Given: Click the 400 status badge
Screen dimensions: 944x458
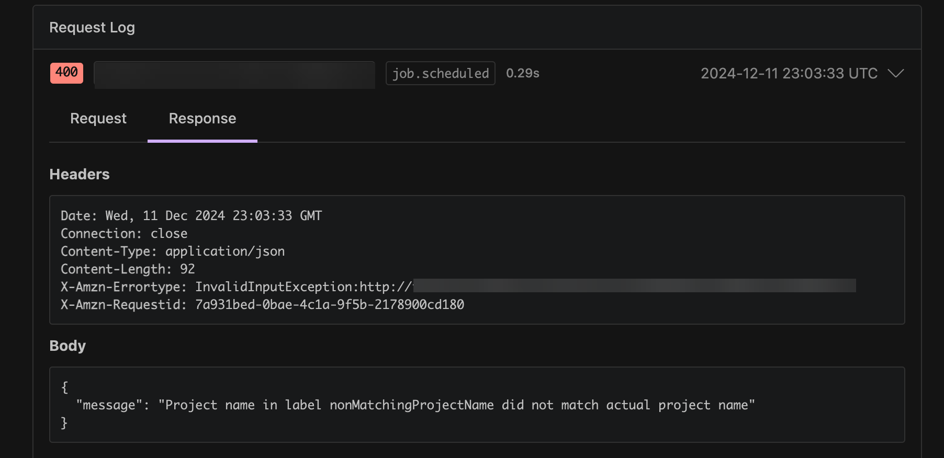Looking at the screenshot, I should pyautogui.click(x=66, y=73).
